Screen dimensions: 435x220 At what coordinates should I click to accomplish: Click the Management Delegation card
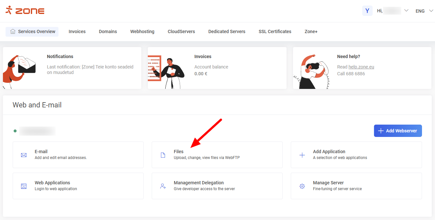click(x=217, y=186)
